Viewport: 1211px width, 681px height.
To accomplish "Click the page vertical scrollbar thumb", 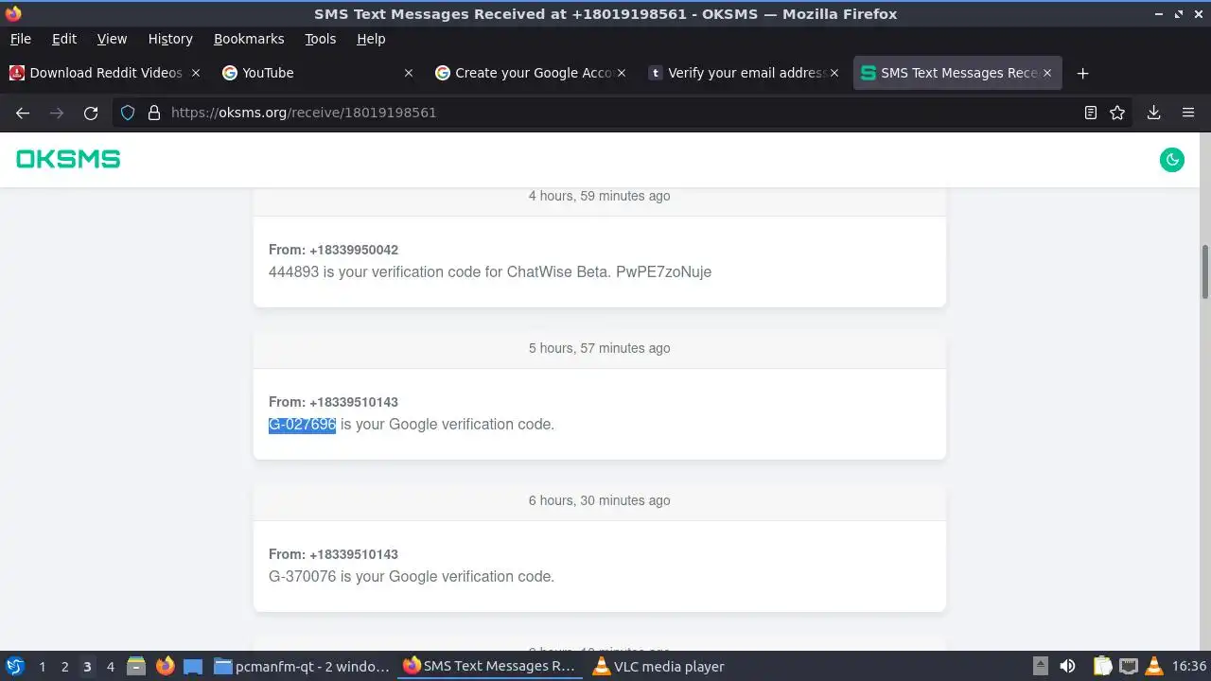I will 1205,271.
